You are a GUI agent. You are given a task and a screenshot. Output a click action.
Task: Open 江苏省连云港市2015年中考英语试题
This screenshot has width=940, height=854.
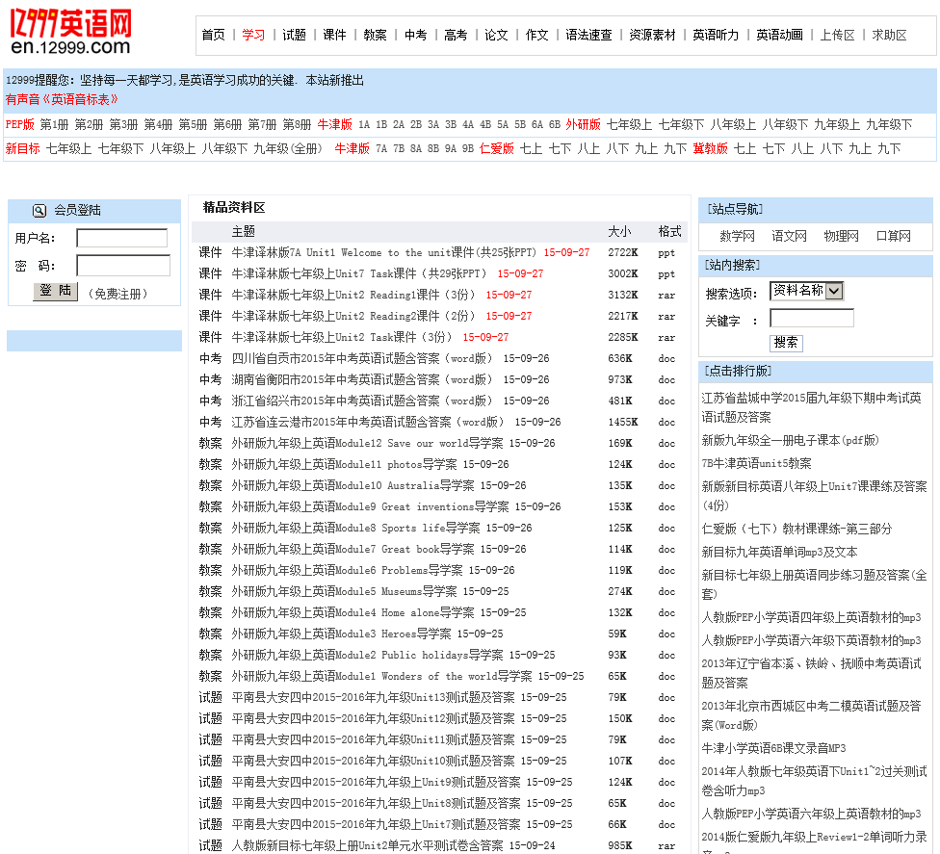tap(369, 422)
